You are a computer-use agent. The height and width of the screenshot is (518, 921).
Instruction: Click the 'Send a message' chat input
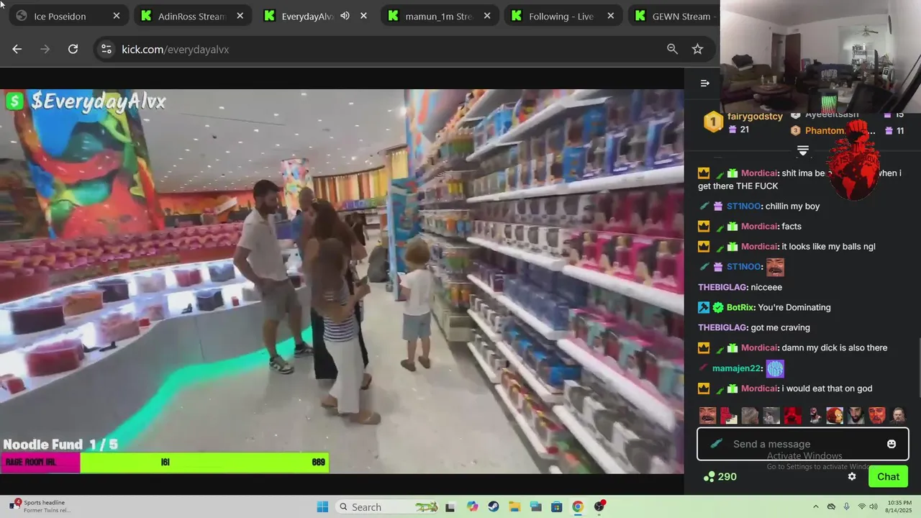click(x=803, y=444)
